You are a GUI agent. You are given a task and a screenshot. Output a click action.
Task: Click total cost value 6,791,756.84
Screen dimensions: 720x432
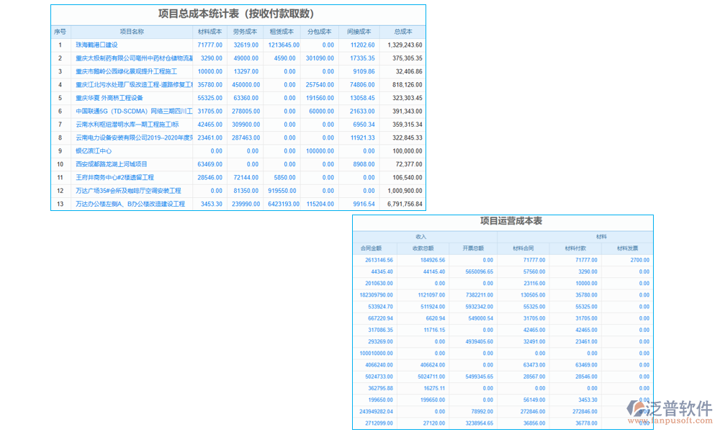(x=404, y=204)
